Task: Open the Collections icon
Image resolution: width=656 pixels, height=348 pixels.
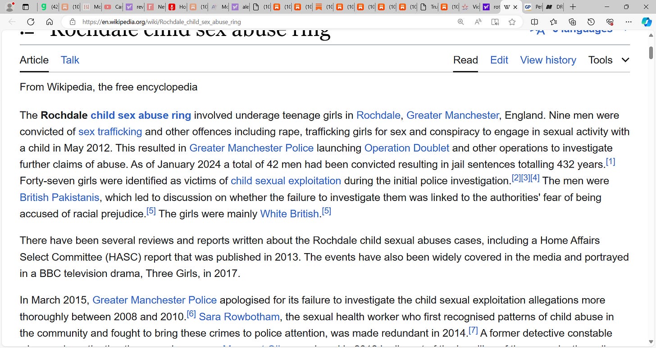Action: 572,22
